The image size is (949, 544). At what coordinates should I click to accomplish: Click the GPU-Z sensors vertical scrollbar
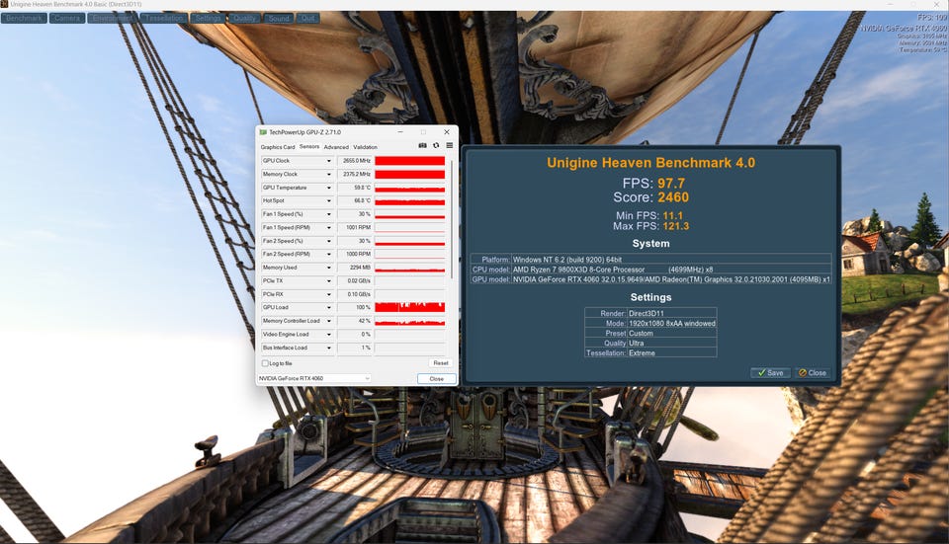pyautogui.click(x=452, y=217)
